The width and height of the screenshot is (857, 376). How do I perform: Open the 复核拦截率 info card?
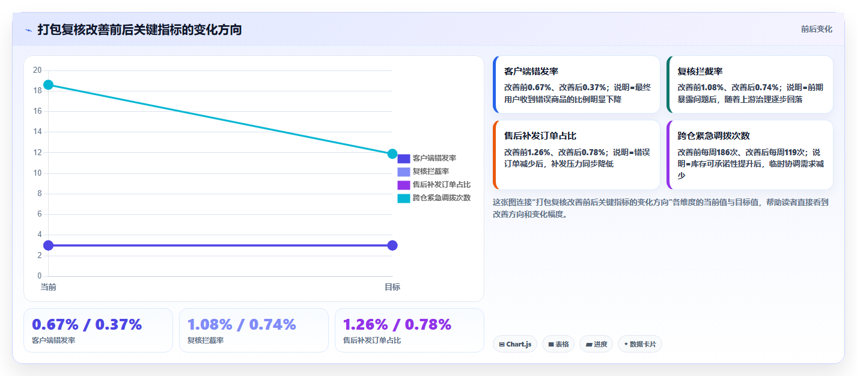pyautogui.click(x=750, y=84)
